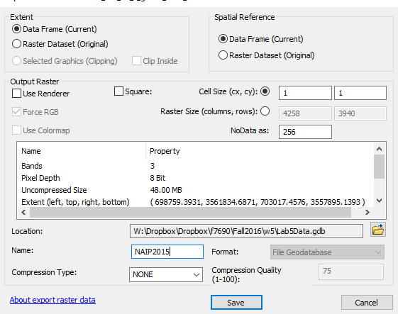The height and width of the screenshot is (314, 398).
Task: Click the Name field containing NAIP2015
Action: click(167, 252)
